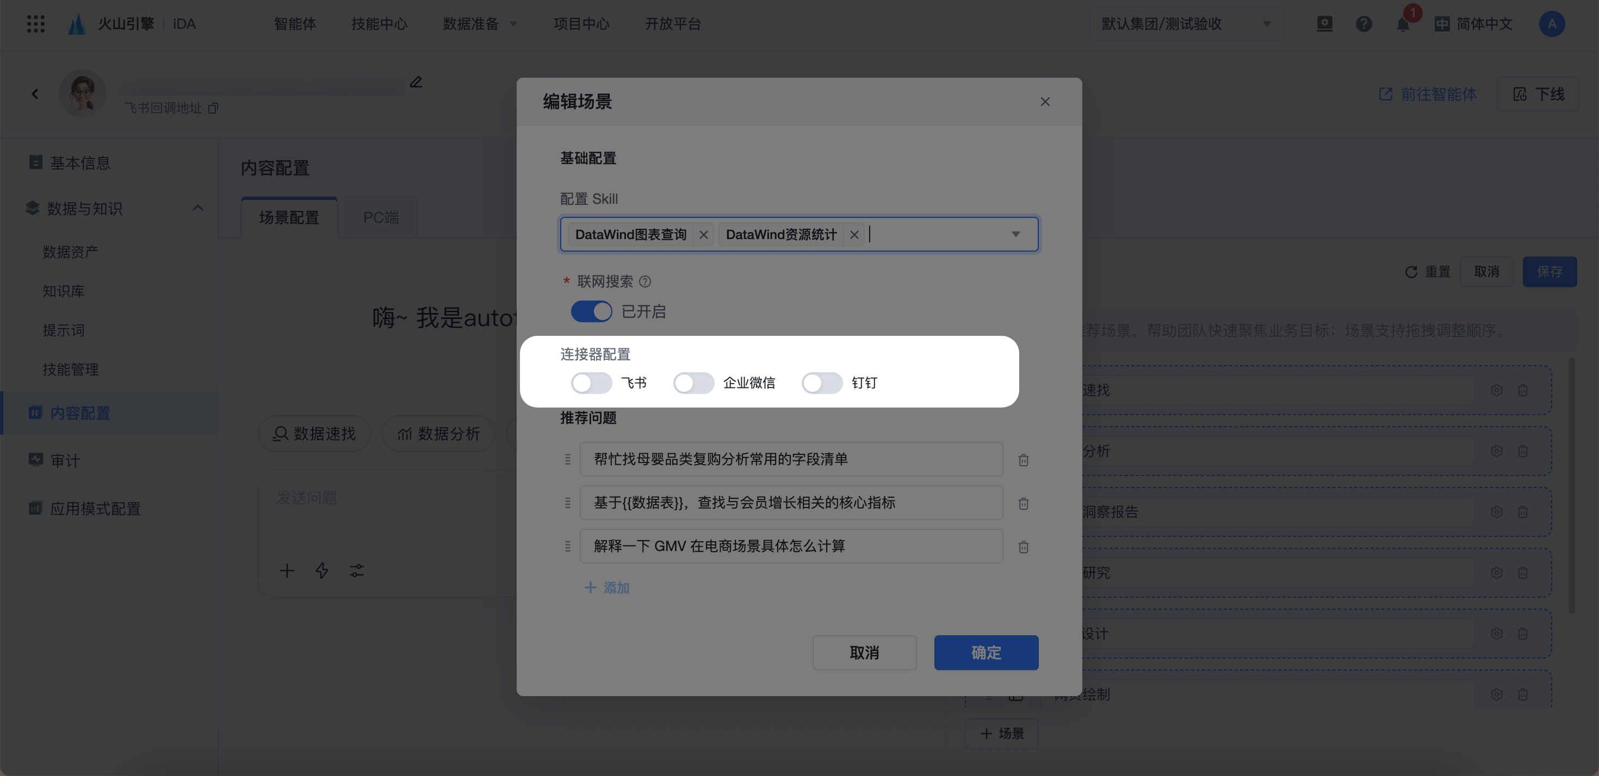The height and width of the screenshot is (776, 1599).
Task: Click the 前往智能体 link
Action: (x=1428, y=93)
